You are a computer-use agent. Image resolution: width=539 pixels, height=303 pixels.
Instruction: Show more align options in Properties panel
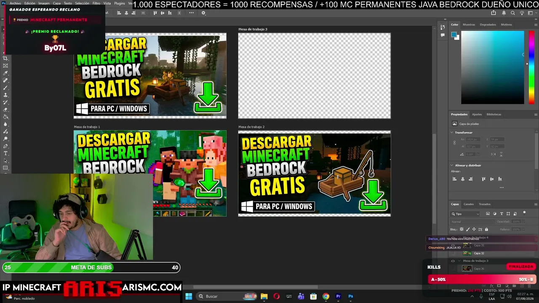point(502,188)
